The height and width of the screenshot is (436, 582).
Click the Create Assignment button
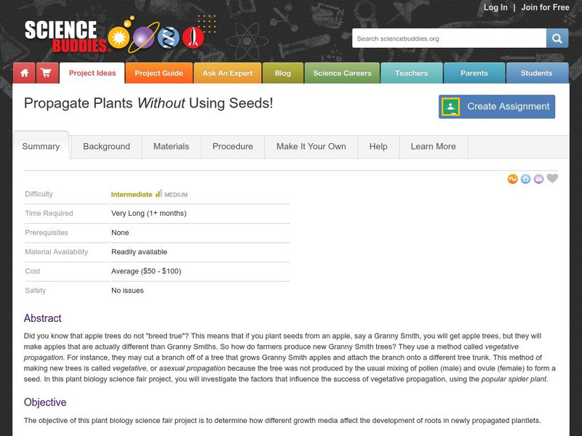(x=497, y=106)
